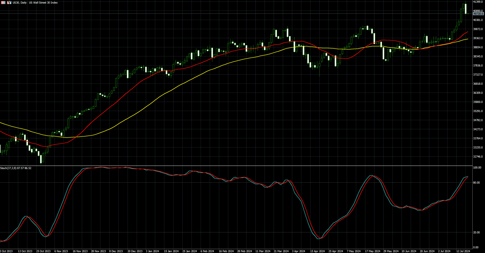Click the 41399.0 price scale label

click(x=478, y=2)
